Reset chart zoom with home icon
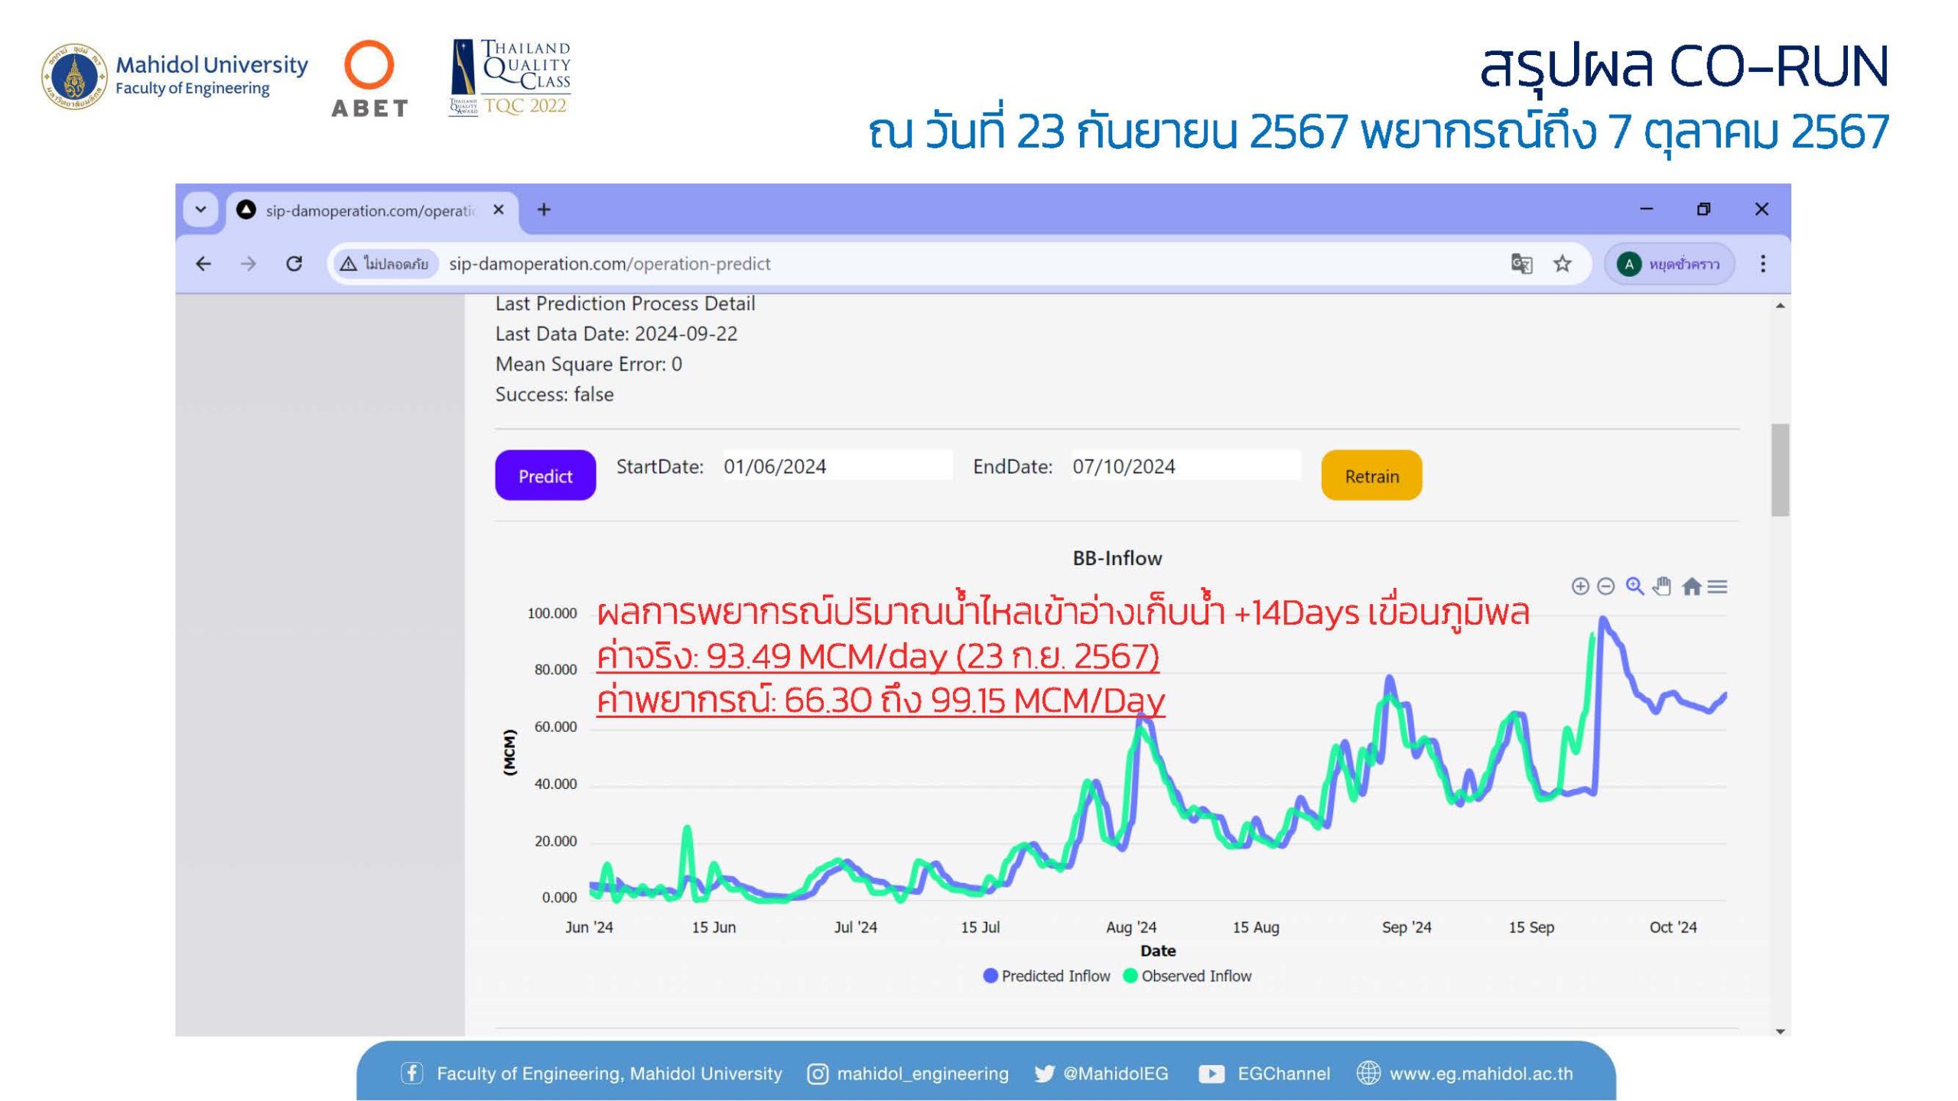This screenshot has width=1958, height=1101. click(1691, 586)
